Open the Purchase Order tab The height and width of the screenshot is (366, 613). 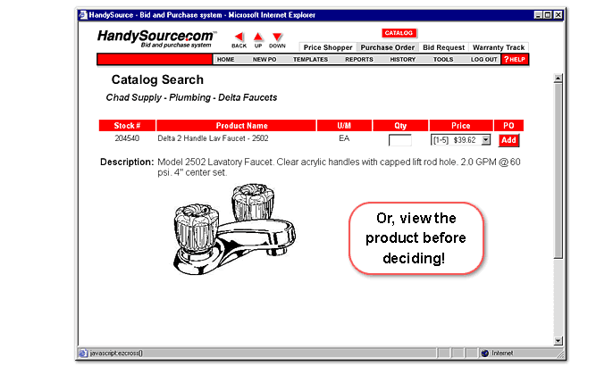[388, 47]
